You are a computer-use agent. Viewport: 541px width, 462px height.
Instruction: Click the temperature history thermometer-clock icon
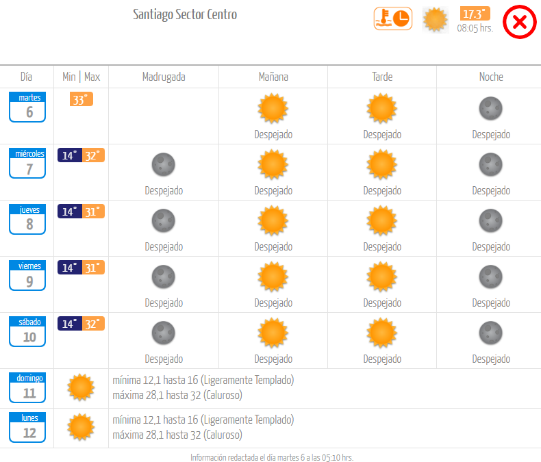coord(393,18)
